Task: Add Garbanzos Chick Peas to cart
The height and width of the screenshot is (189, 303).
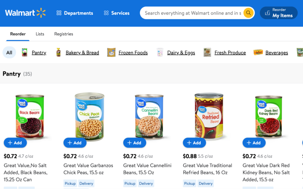Action: tap(75, 143)
